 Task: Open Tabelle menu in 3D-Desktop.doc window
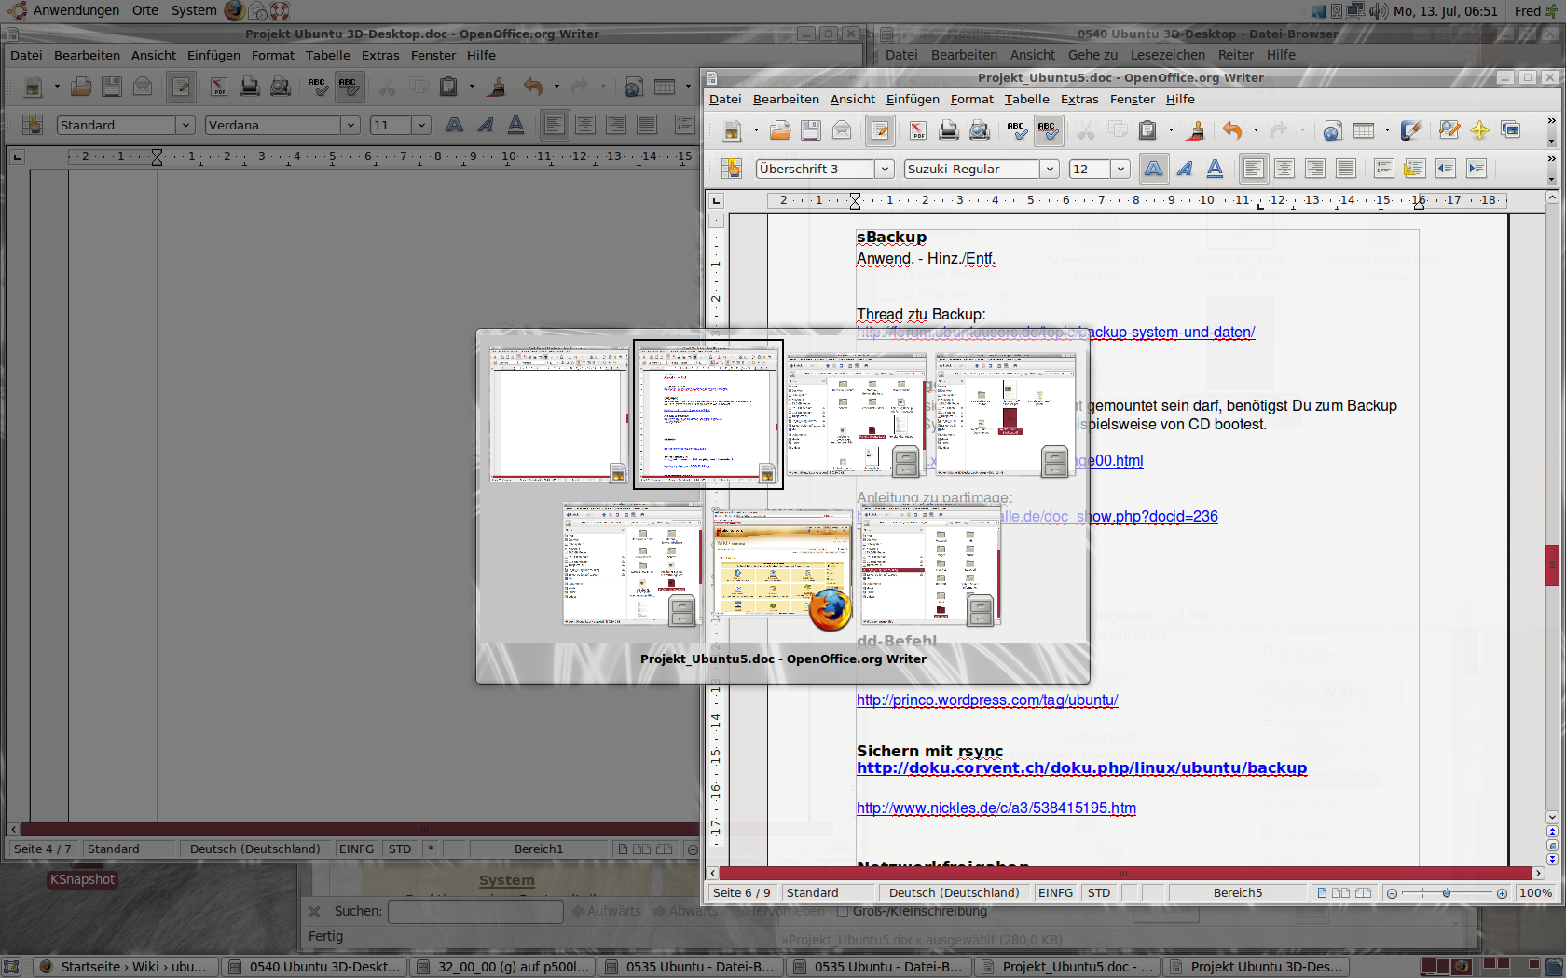click(x=328, y=55)
